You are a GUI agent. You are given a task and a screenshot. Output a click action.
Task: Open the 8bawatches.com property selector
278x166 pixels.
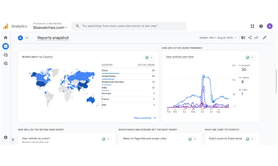50,28
